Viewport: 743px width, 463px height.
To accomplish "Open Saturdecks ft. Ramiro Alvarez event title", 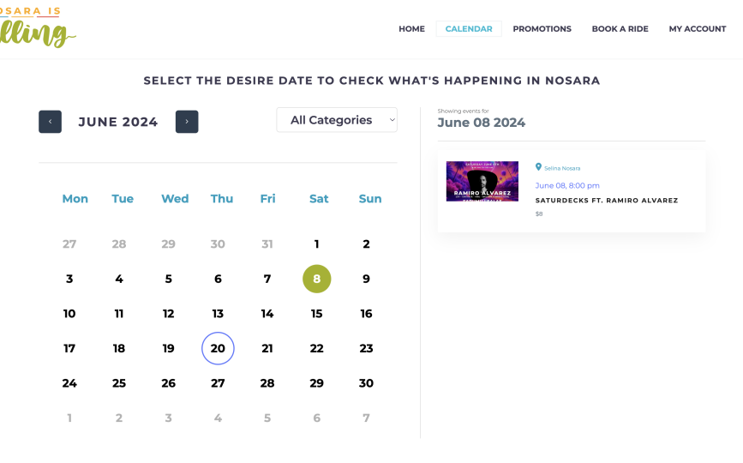I will click(606, 201).
